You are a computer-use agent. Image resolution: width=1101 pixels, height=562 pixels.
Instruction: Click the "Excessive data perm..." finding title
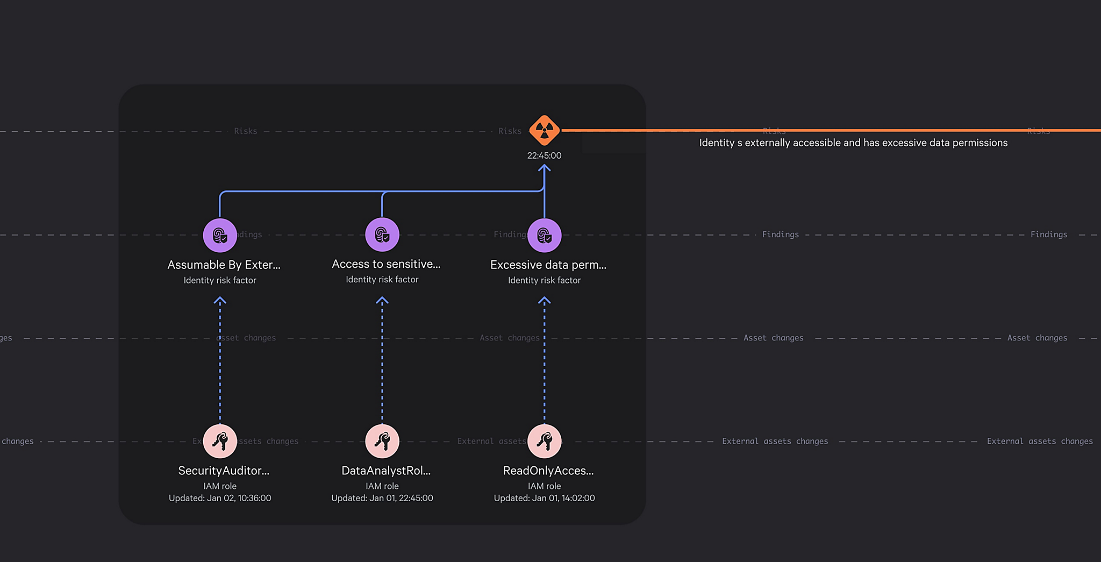point(548,265)
